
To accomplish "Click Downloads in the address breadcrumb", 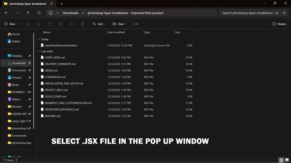I will 70,13.
